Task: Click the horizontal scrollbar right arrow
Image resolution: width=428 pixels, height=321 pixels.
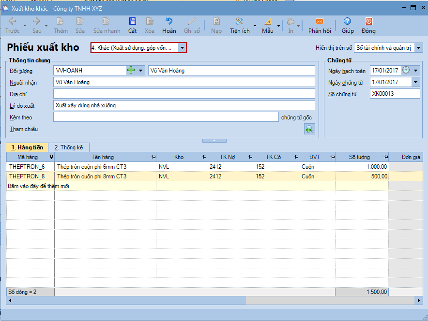Action: point(419,301)
